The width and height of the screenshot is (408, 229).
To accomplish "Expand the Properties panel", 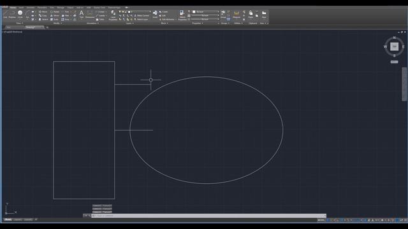I will pos(198,24).
